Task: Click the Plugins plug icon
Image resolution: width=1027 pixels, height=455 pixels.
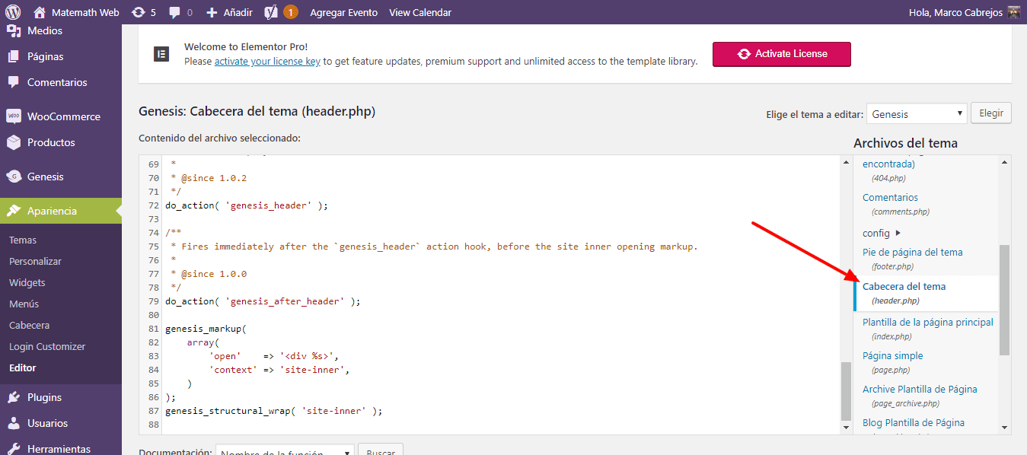Action: tap(14, 398)
